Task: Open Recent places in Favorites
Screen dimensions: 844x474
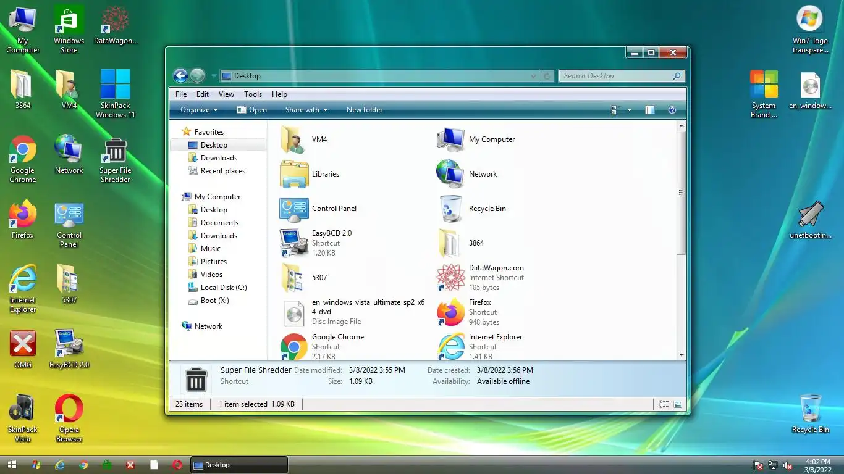Action: [216, 171]
